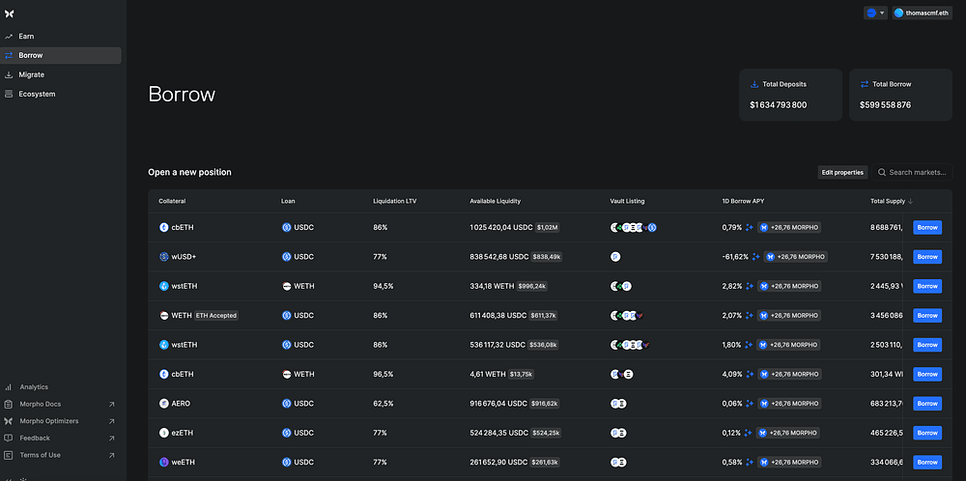Click the Analytics bar chart icon
Image resolution: width=966 pixels, height=481 pixels.
9,387
